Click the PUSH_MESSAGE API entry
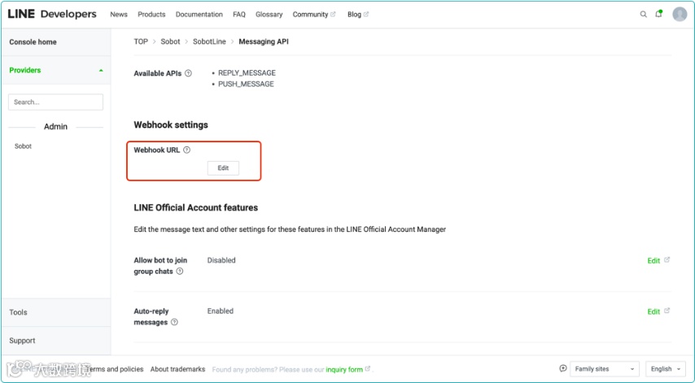 coord(246,84)
